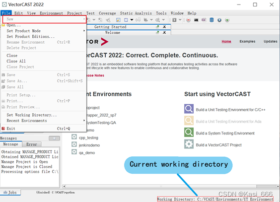280x202 pixels.
Task: Click the green magnifier System Testing icon
Action: [x=189, y=133]
